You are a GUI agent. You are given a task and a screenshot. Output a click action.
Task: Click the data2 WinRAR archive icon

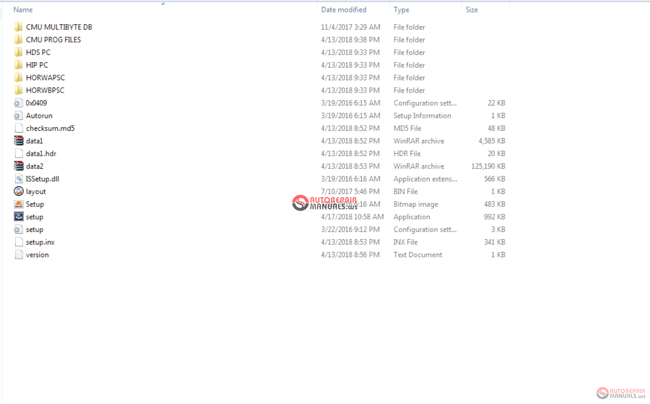click(18, 166)
